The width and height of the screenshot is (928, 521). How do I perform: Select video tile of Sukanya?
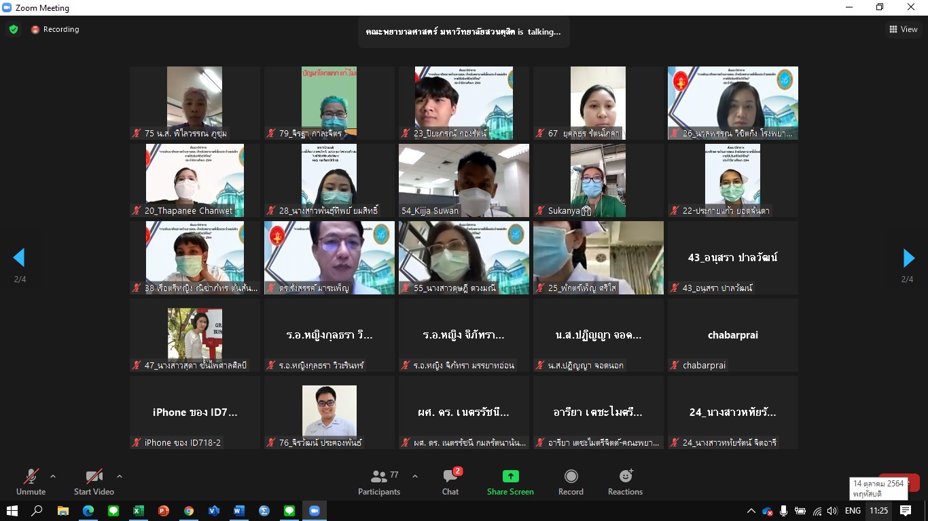599,180
